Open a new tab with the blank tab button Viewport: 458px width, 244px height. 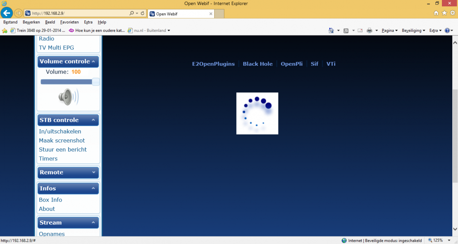tap(219, 14)
